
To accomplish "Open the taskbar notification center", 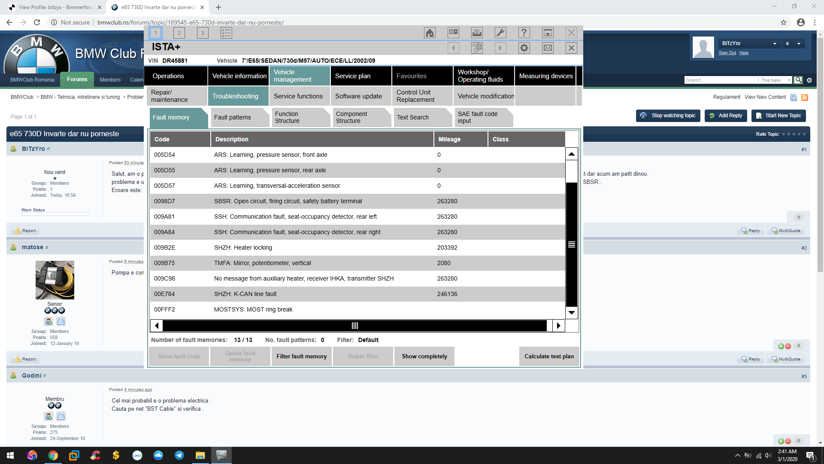I will tap(810, 455).
